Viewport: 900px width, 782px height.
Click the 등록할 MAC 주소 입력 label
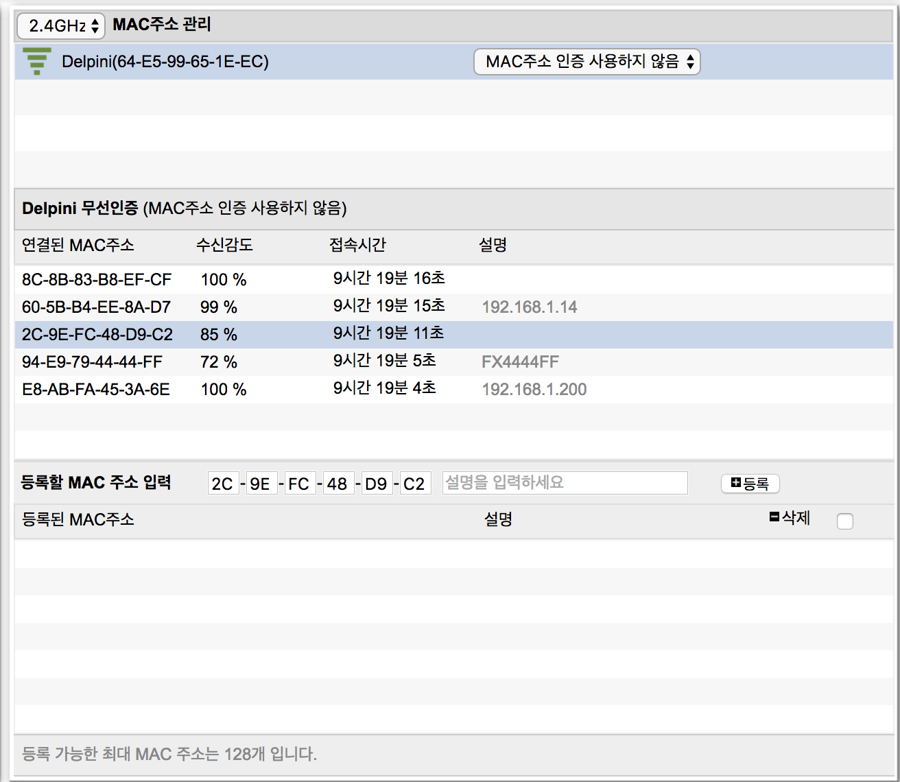[x=96, y=483]
